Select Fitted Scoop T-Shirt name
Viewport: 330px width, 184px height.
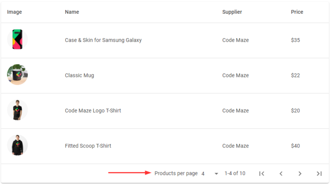pyautogui.click(x=88, y=146)
